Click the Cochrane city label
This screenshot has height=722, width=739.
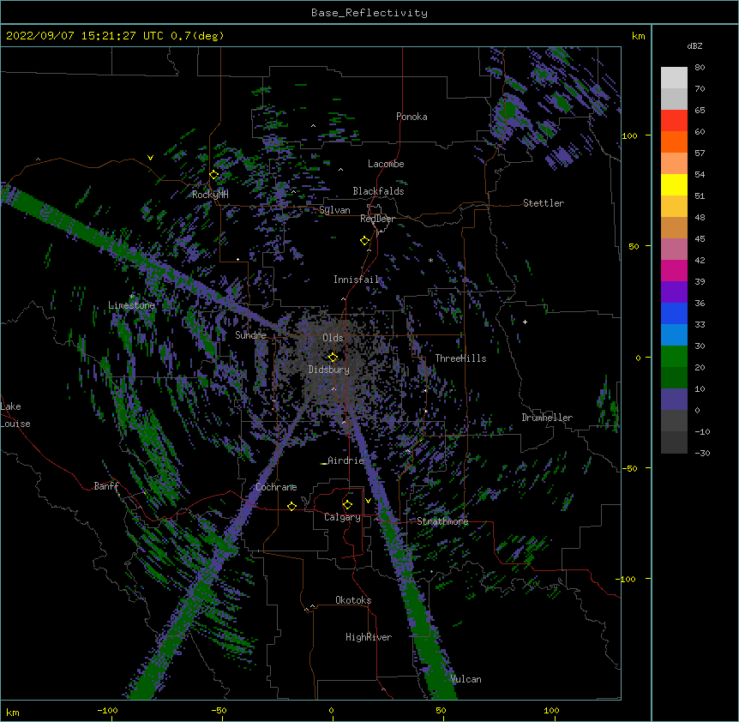pos(276,487)
